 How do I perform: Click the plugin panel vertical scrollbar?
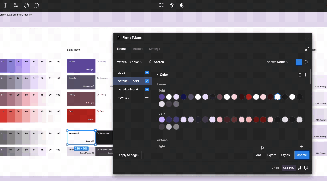coord(311,76)
